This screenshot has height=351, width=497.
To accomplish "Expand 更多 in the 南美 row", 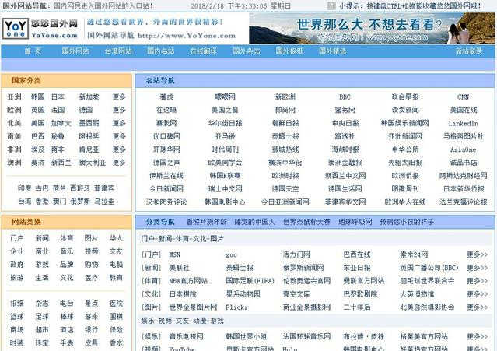I will click(x=120, y=136).
